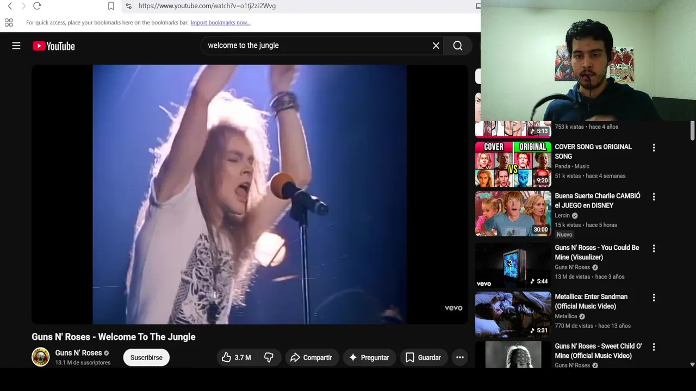
Task: Click the browser forward arrow
Action: point(23,6)
